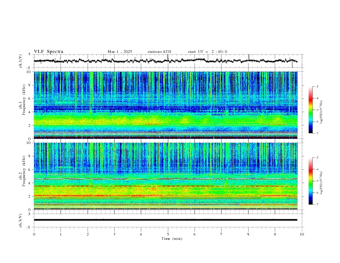Click the -3 tick on the ch.1 colorbar
Screen dimensions: 340x263
point(316,86)
